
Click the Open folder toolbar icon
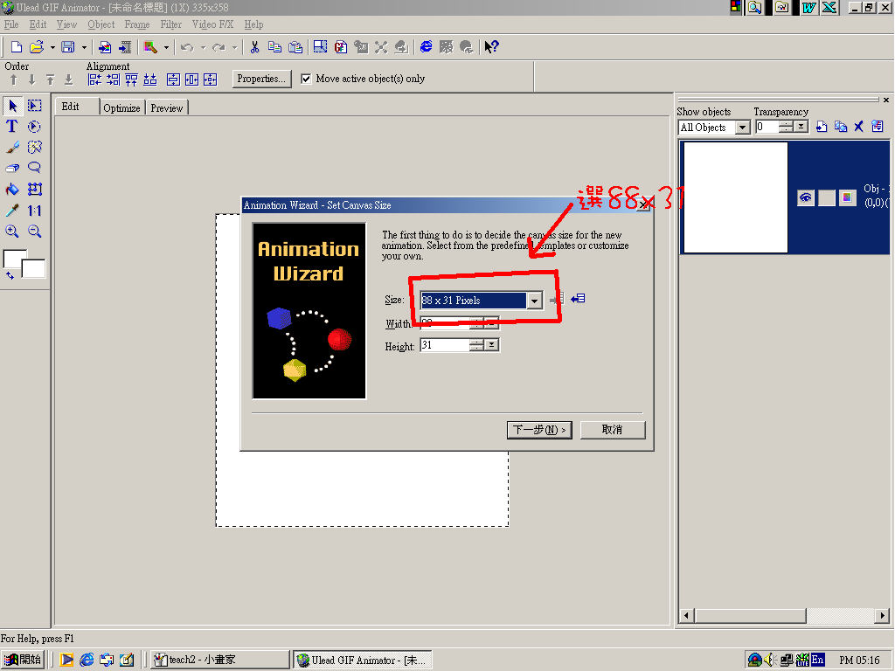pos(37,47)
